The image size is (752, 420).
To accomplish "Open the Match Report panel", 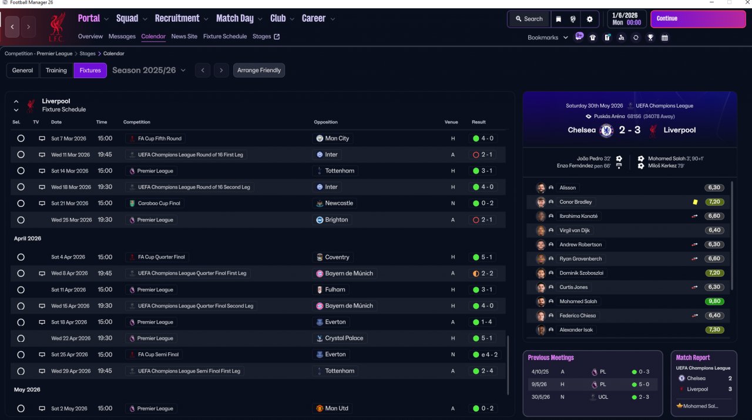I will (x=703, y=384).
